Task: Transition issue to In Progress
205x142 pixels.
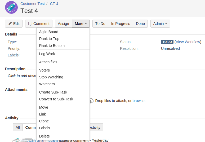Action: [x=121, y=24]
